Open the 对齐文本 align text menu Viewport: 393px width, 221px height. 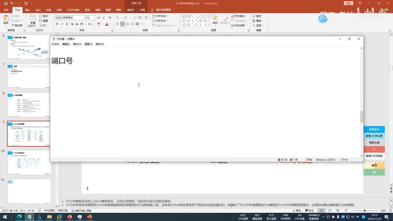(x=160, y=21)
